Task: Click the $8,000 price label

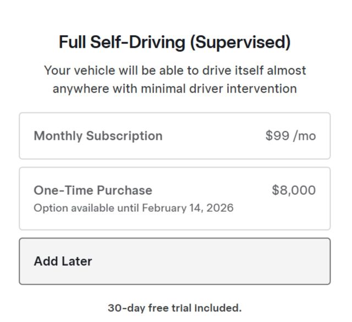Action: point(294,190)
